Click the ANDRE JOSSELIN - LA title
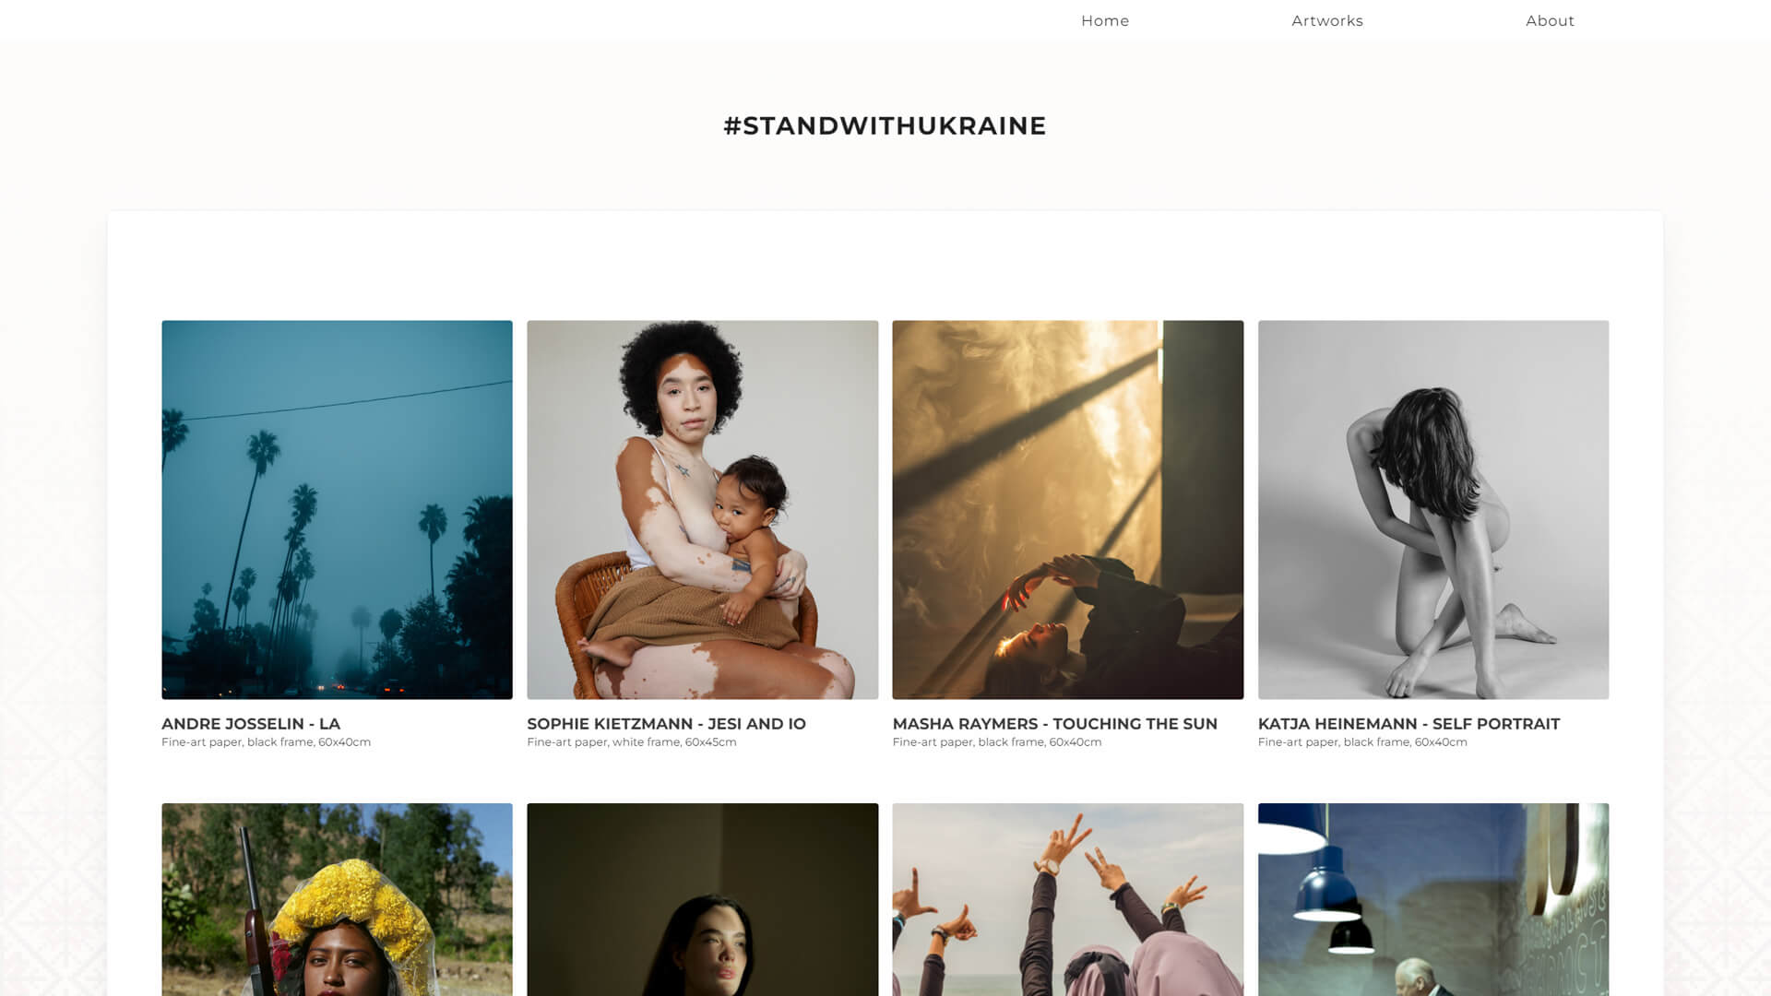This screenshot has width=1771, height=996. tap(251, 724)
